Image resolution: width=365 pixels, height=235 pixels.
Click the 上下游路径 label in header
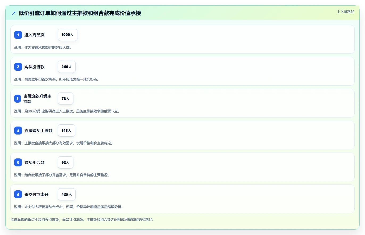click(345, 12)
